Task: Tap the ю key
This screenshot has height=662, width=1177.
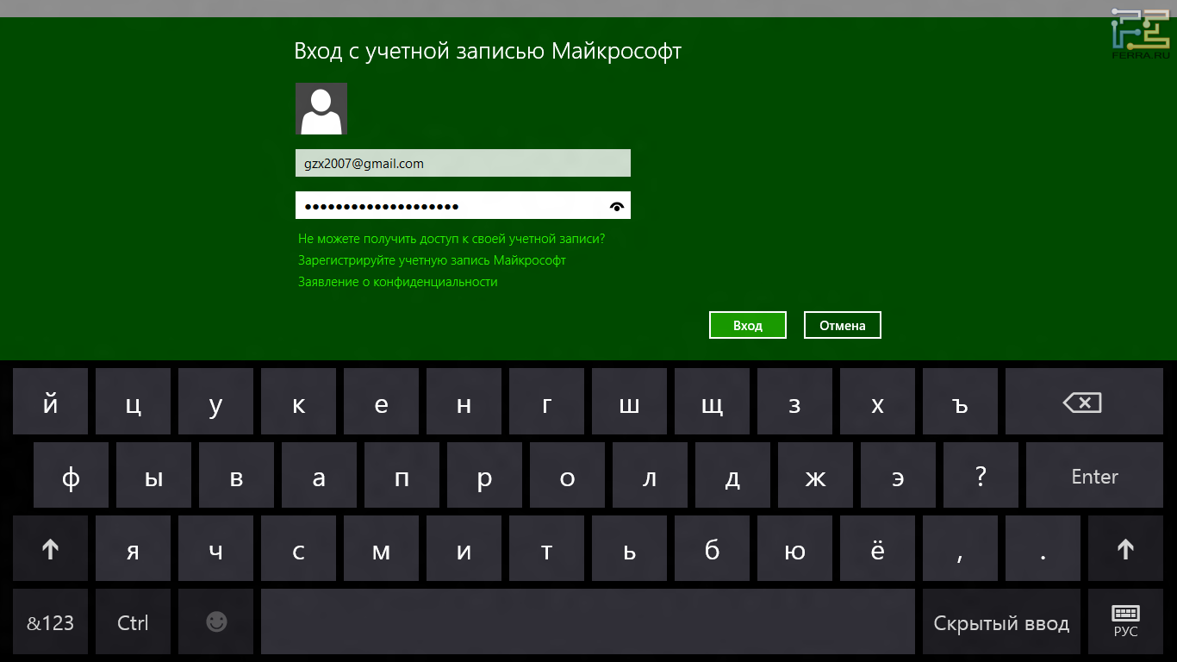Action: [x=794, y=549]
